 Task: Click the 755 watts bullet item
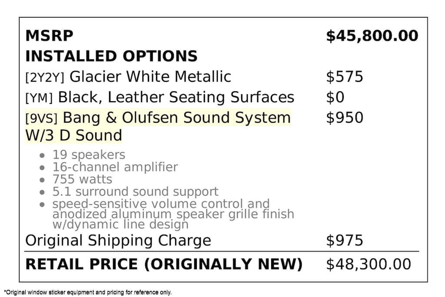pos(82,179)
